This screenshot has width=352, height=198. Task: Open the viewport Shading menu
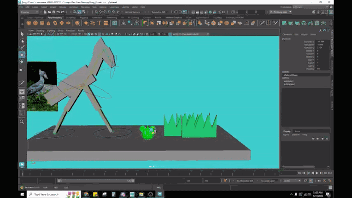pyautogui.click(x=40, y=31)
